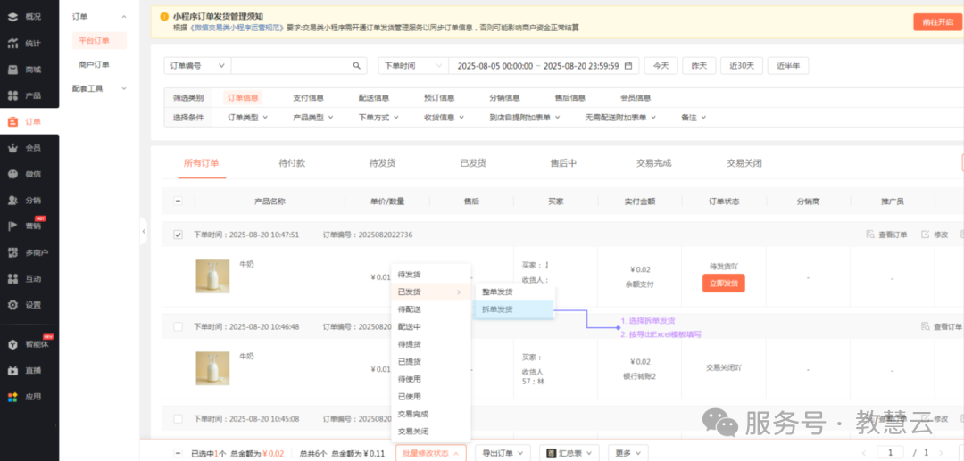Check the second order row checkbox

point(178,327)
